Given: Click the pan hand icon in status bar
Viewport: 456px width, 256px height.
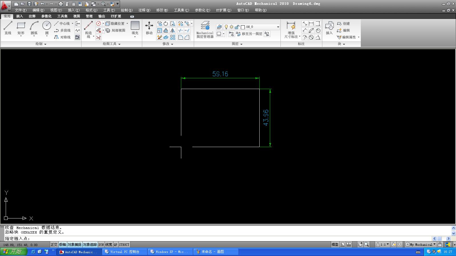Looking at the screenshot, I should pyautogui.click(x=360, y=244).
